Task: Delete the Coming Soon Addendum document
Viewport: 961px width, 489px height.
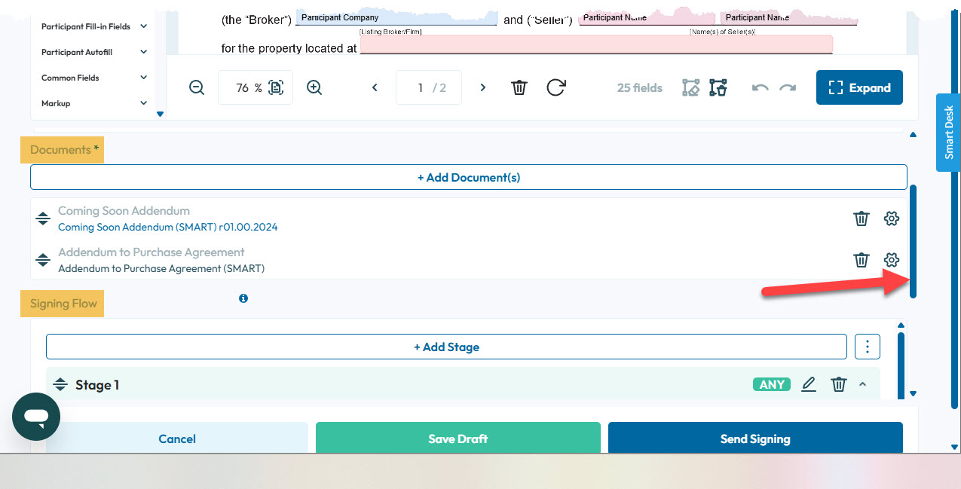Action: point(861,219)
